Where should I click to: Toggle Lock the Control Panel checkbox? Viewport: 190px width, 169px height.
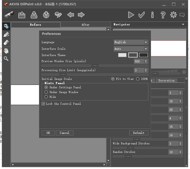[43, 104]
